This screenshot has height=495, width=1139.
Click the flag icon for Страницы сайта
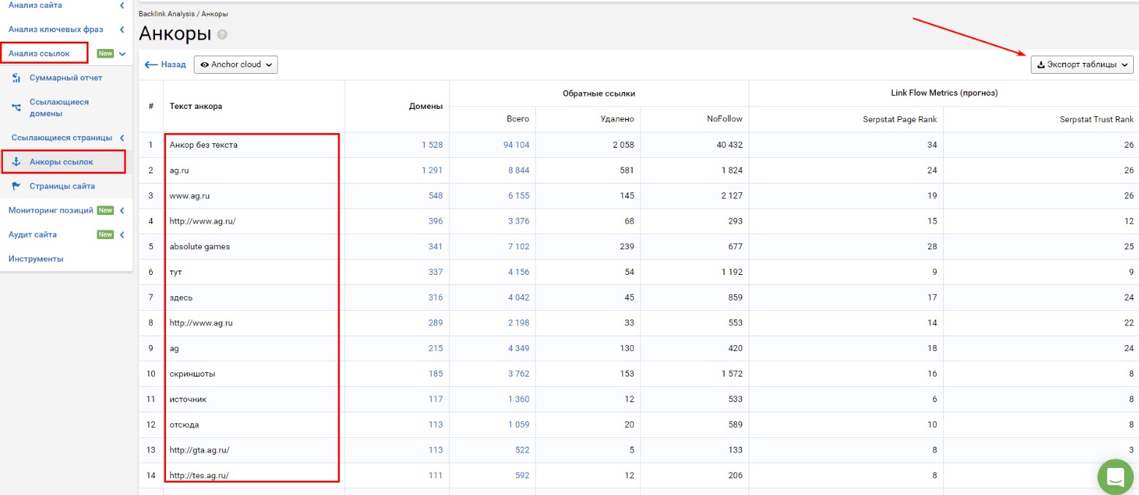[x=16, y=186]
